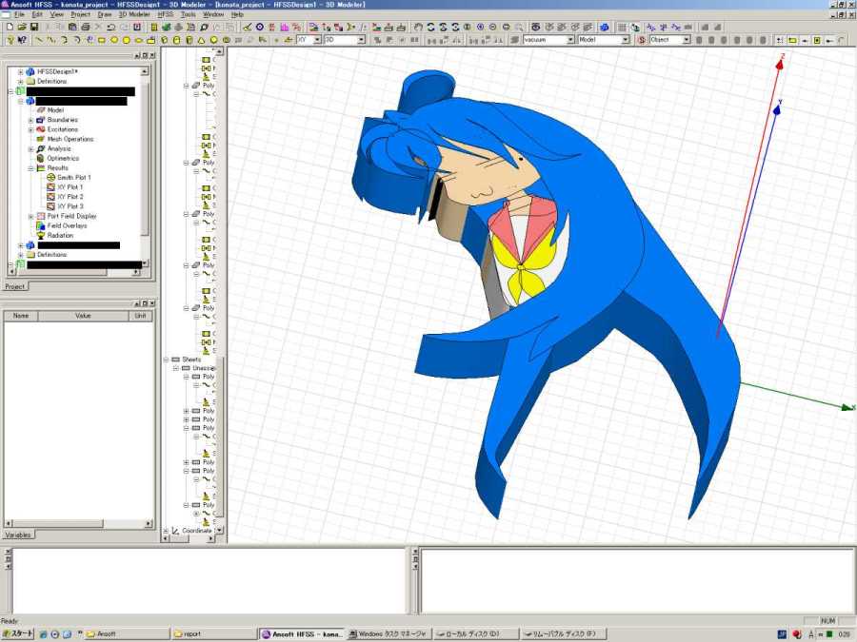Image resolution: width=857 pixels, height=642 pixels.
Task: Open the HFSS menu
Action: 165,14
